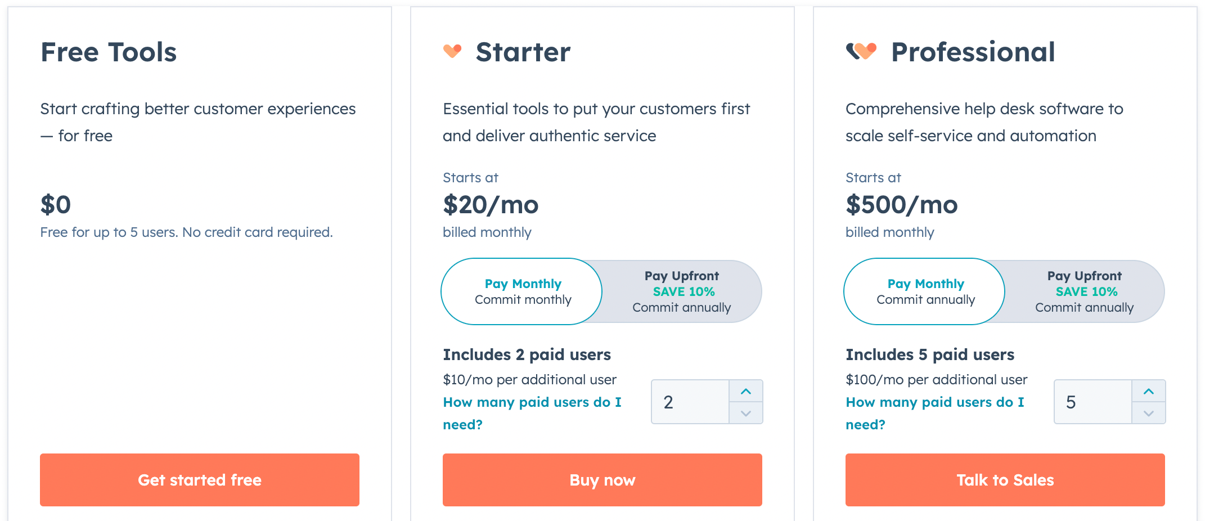Increase Professional paid users with up arrow
The image size is (1205, 521).
pos(1149,391)
